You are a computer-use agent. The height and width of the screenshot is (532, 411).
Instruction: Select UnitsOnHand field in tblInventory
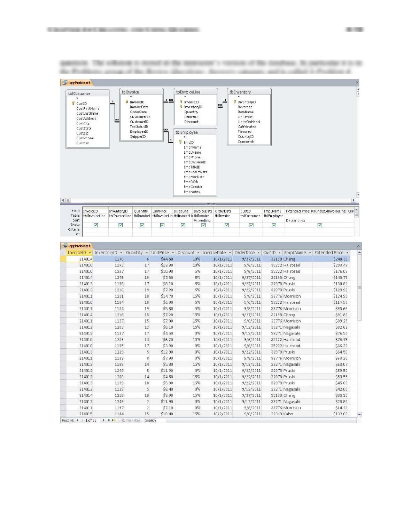click(249, 122)
